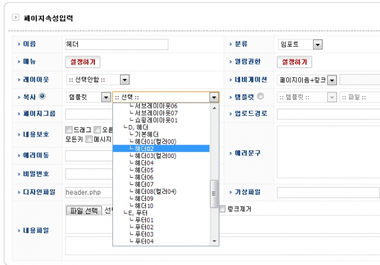Click the dropdown list scrollbar thumb

pyautogui.click(x=214, y=194)
